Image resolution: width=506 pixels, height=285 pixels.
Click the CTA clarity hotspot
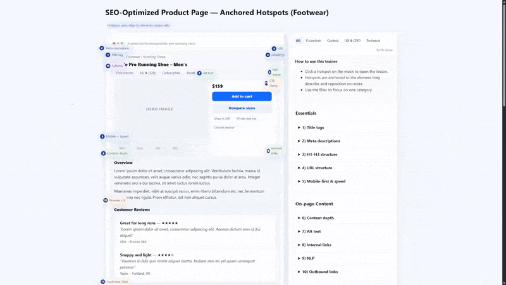pyautogui.click(x=266, y=83)
